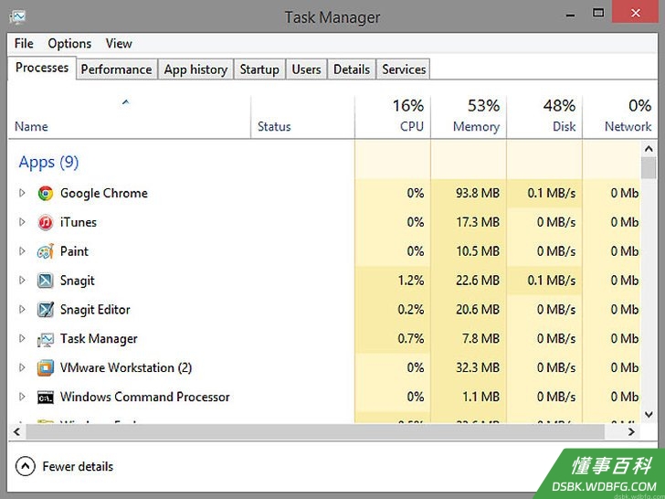Image resolution: width=665 pixels, height=499 pixels.
Task: Expand the Snagit Editor process row
Action: [22, 310]
